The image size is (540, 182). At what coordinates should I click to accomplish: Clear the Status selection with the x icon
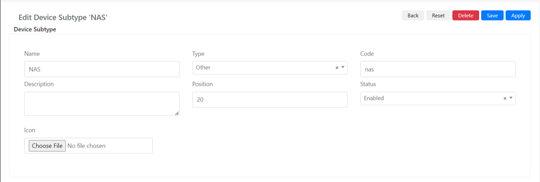pos(505,98)
